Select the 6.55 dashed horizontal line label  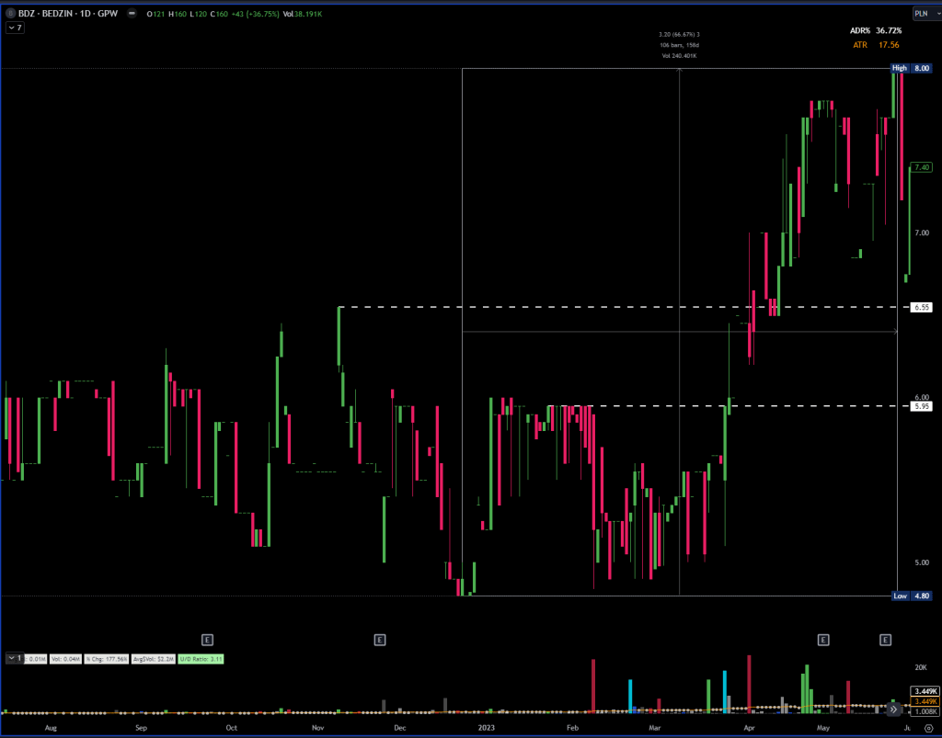[921, 307]
